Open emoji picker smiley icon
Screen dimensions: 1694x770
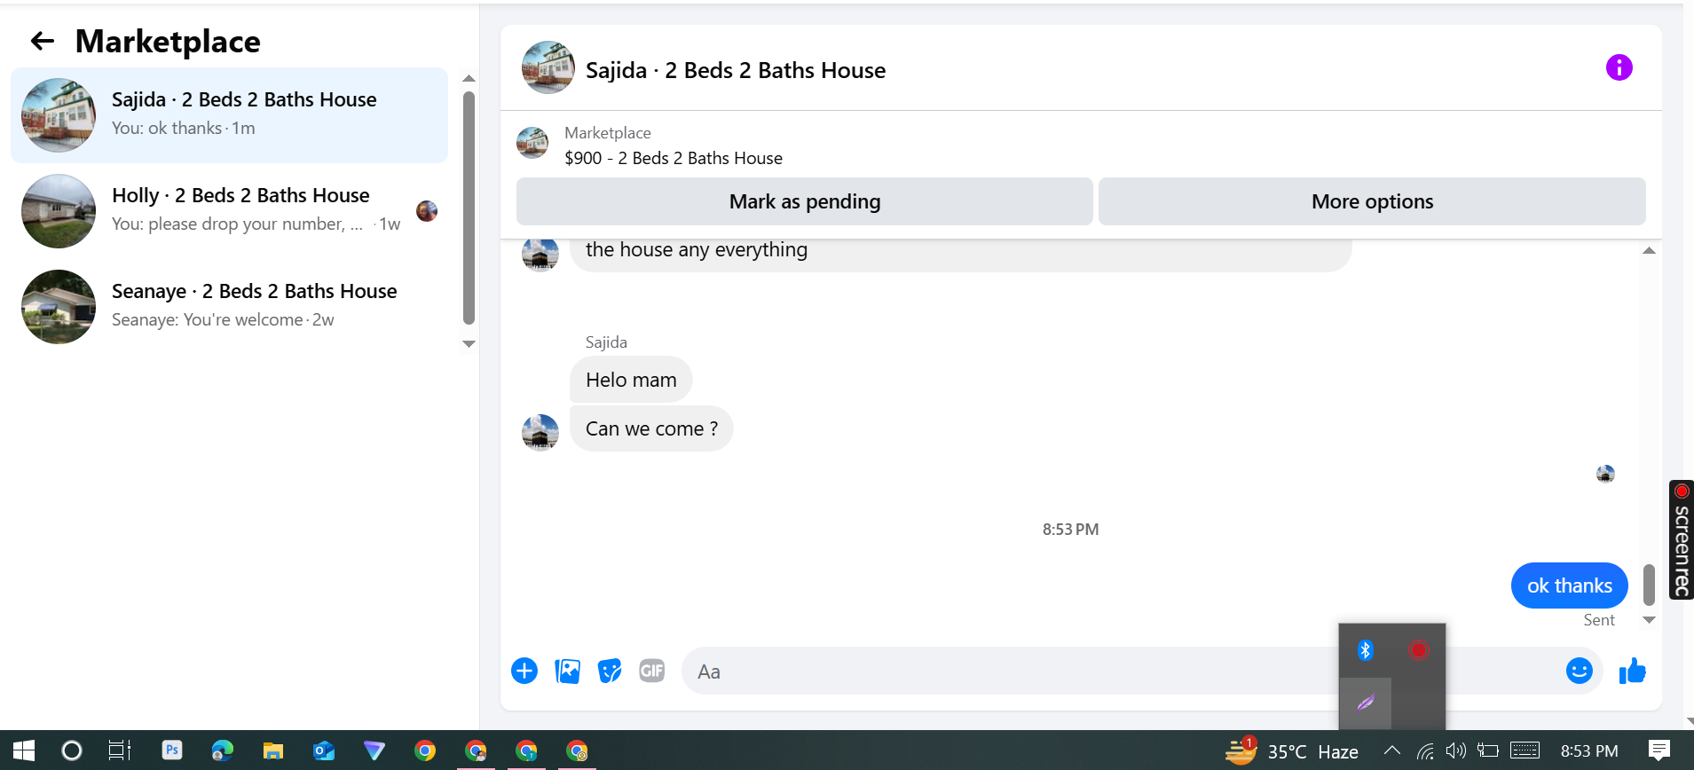point(1579,671)
